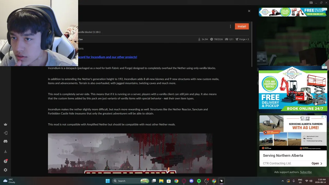
Task: Click the AG Lime Alberta farmers ad image
Action: pos(293,133)
